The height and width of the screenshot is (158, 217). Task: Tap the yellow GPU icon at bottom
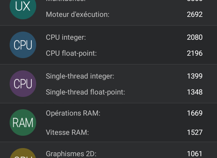click(x=23, y=154)
